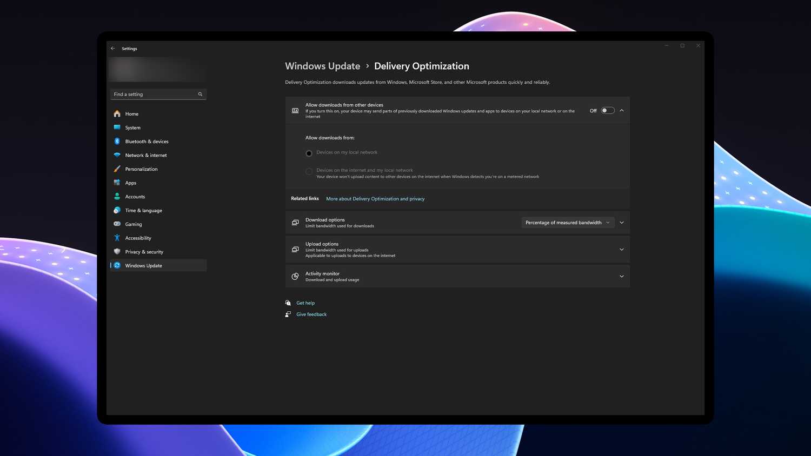Select the Home icon in sidebar
The width and height of the screenshot is (811, 456).
[117, 113]
